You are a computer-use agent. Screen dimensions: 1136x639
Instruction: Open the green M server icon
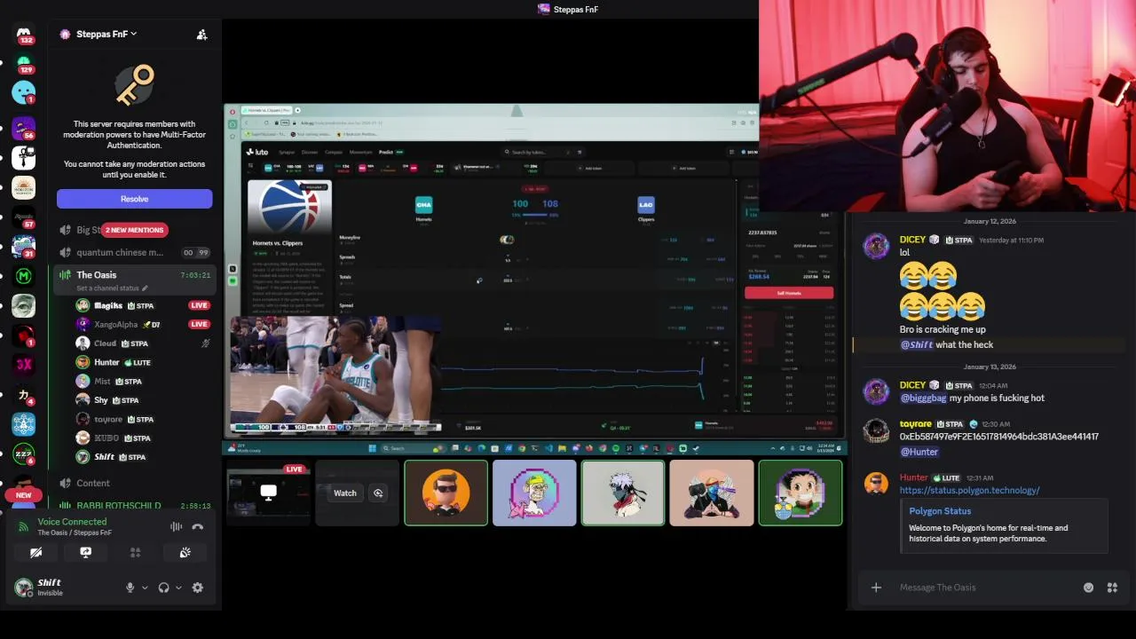(24, 276)
